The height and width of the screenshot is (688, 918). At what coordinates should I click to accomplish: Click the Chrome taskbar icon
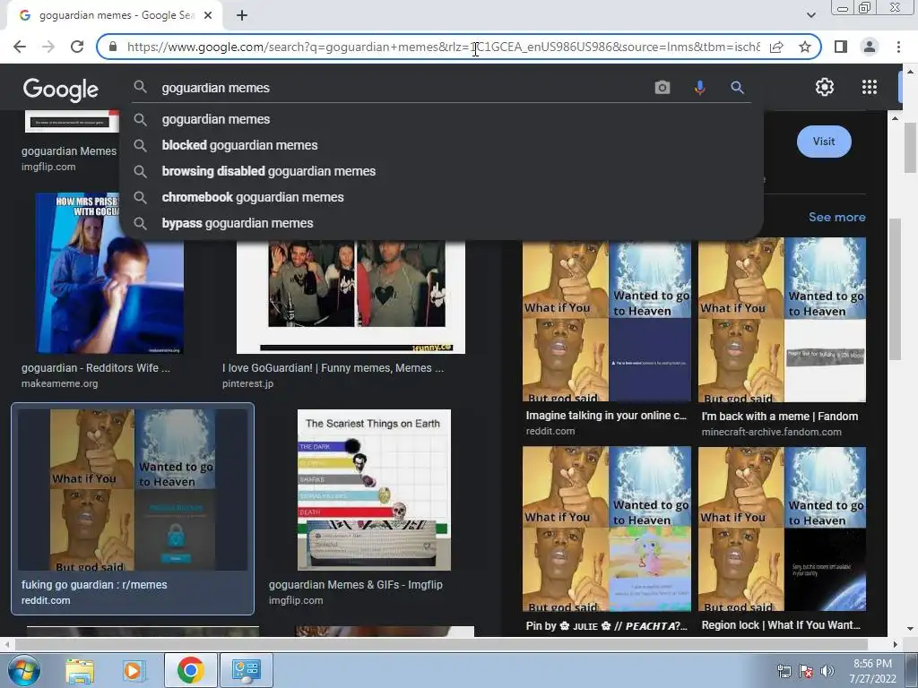click(x=190, y=670)
